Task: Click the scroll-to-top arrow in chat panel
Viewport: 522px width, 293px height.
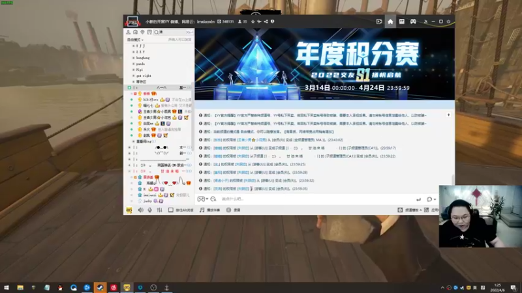Action: click(x=448, y=115)
